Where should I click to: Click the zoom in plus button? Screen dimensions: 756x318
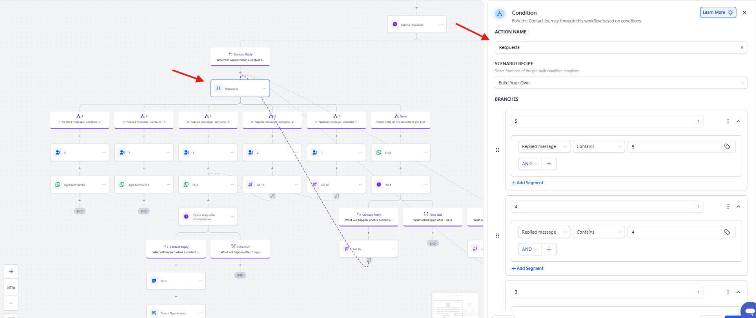click(x=11, y=272)
